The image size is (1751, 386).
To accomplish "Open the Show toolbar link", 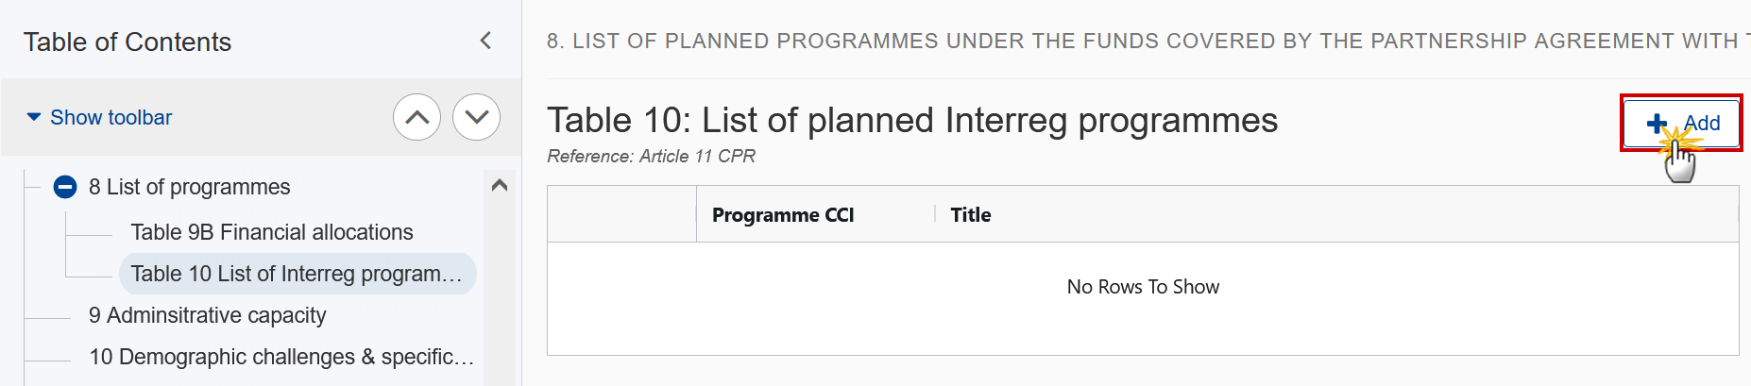I will (111, 117).
